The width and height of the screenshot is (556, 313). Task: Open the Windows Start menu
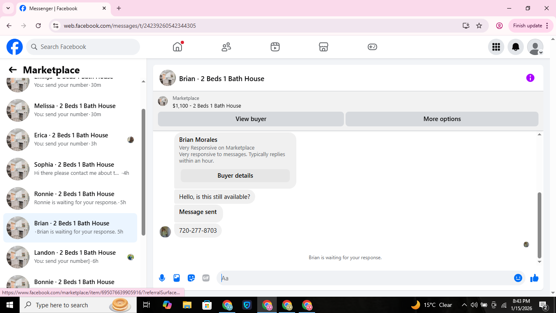point(9,305)
